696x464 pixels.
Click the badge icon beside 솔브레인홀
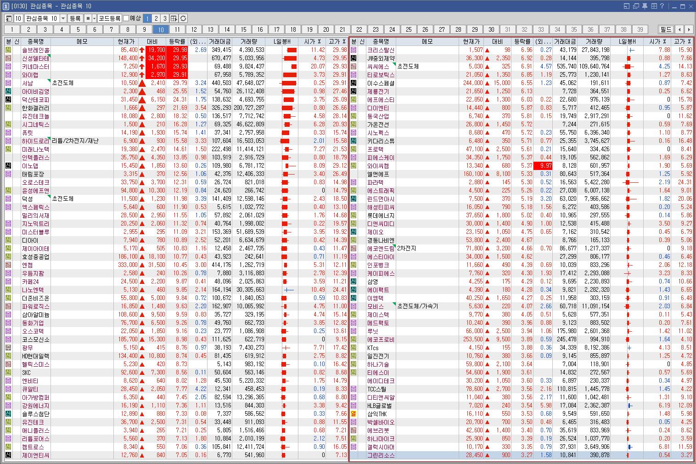[x=8, y=50]
